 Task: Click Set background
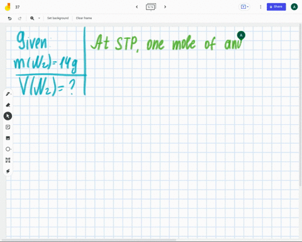tap(58, 18)
